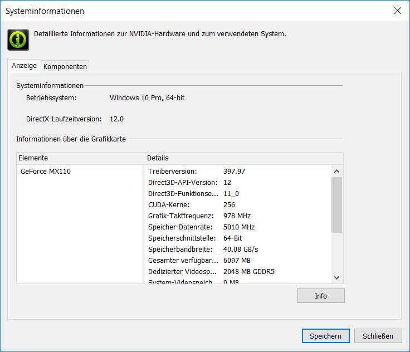Click the value 40.08 GB/s
The width and height of the screenshot is (410, 352).
tap(241, 250)
